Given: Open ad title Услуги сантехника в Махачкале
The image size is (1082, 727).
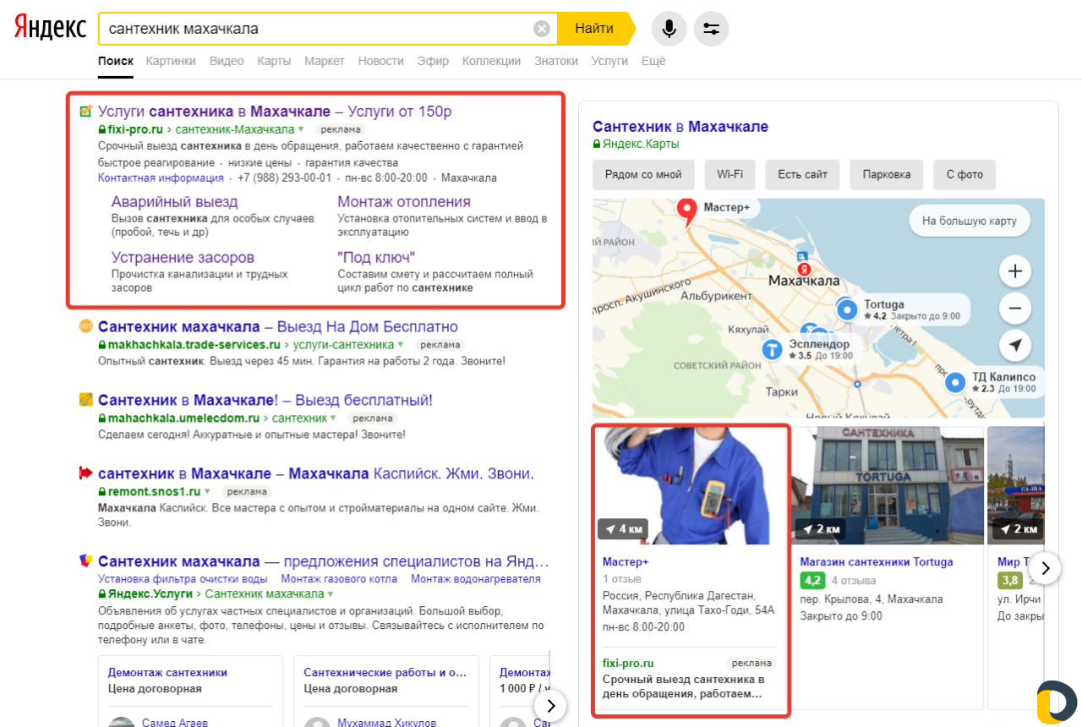Looking at the screenshot, I should [x=275, y=111].
